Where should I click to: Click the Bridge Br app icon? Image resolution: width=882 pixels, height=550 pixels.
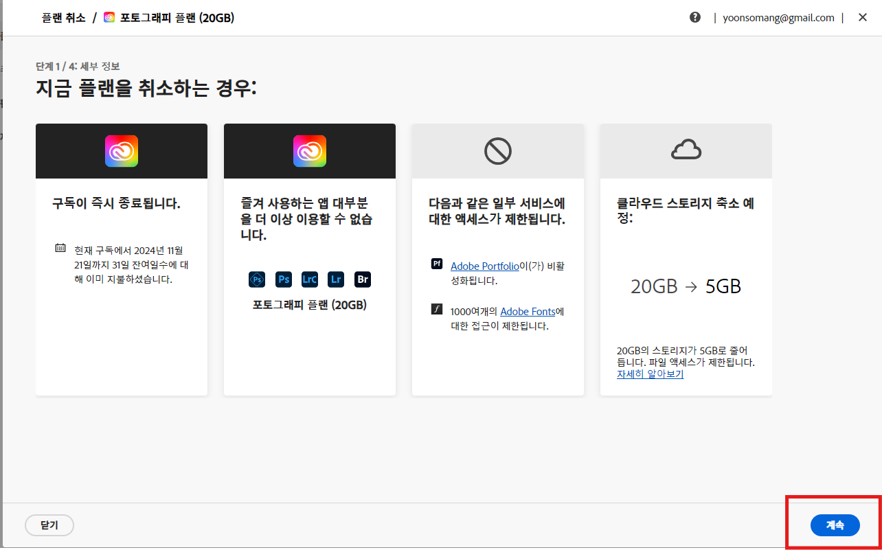coord(363,279)
